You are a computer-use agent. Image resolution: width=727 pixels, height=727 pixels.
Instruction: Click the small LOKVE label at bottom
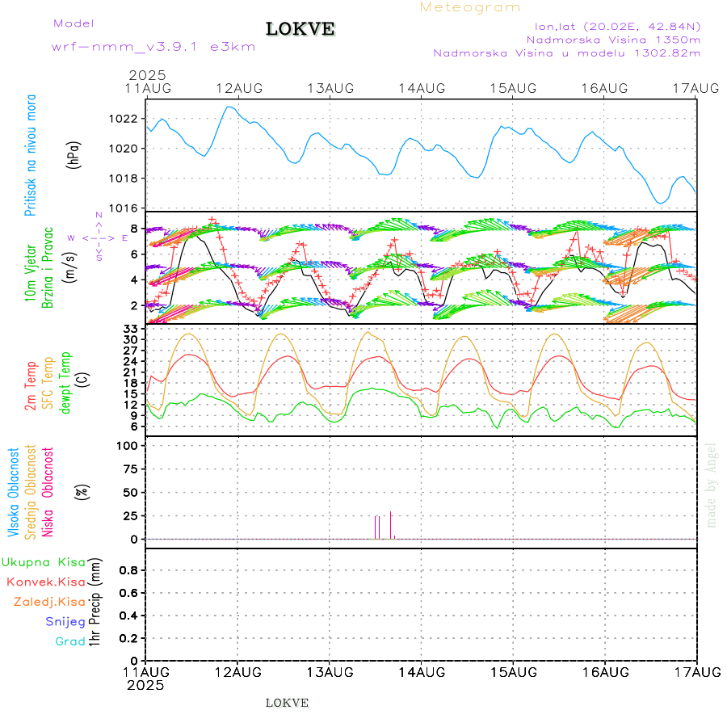(287, 703)
